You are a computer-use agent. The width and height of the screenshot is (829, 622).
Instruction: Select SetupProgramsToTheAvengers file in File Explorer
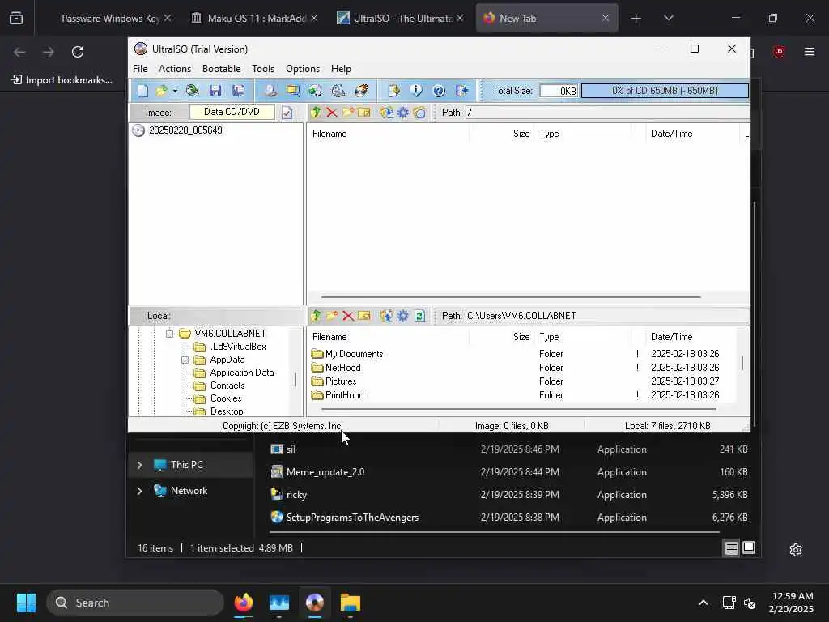352,518
